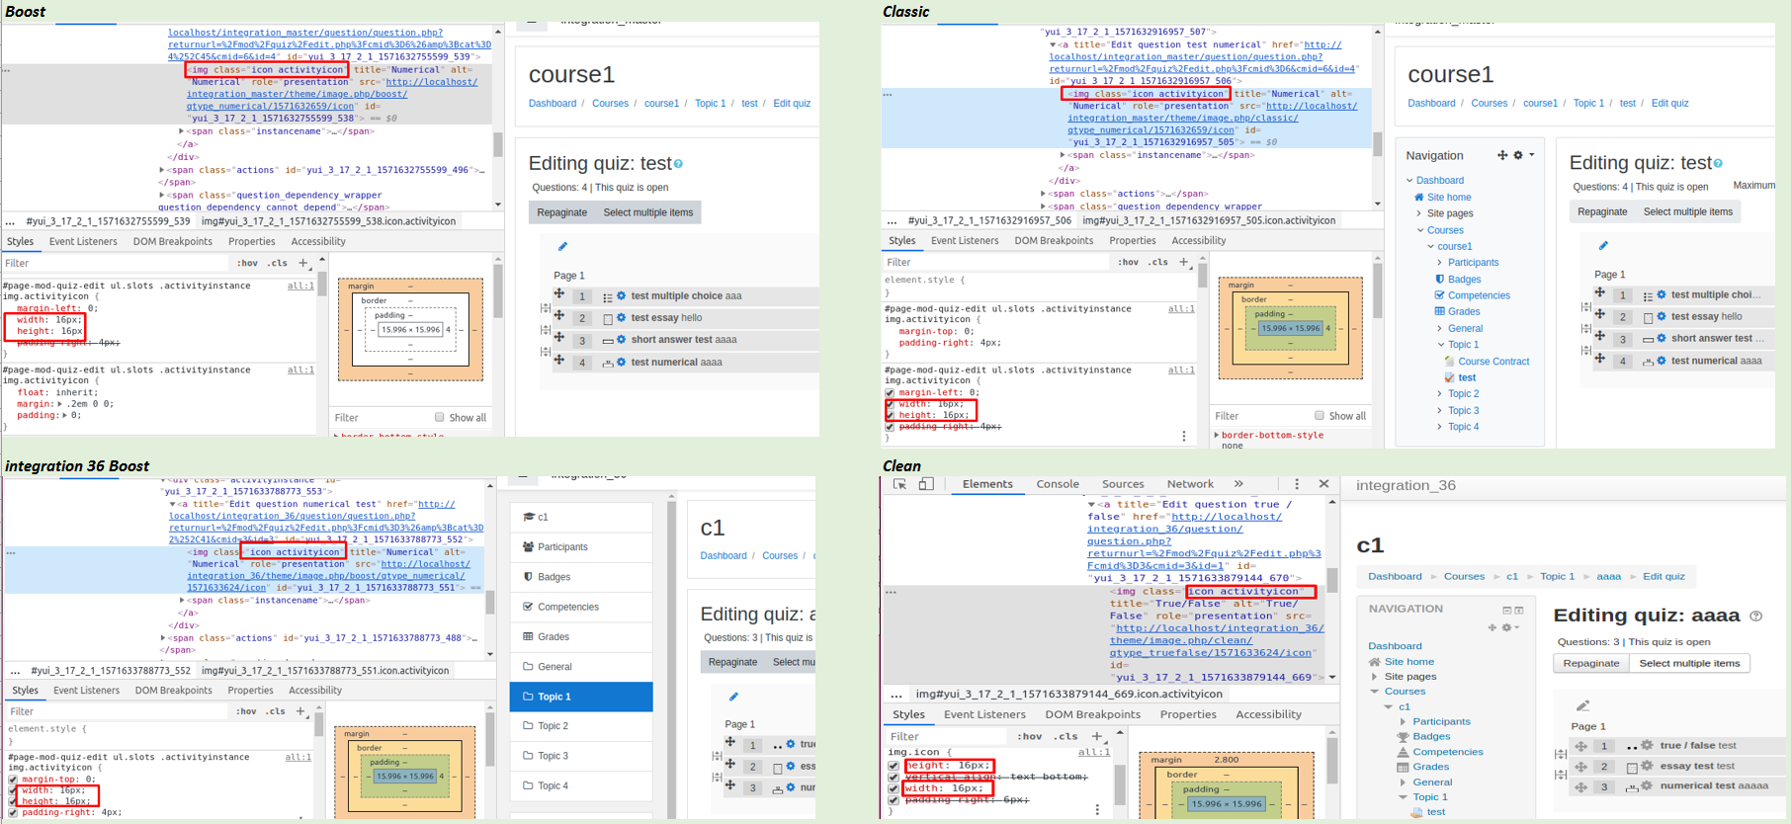
Task: Uncheck vertical-align property in Clean styles
Action: (894, 778)
